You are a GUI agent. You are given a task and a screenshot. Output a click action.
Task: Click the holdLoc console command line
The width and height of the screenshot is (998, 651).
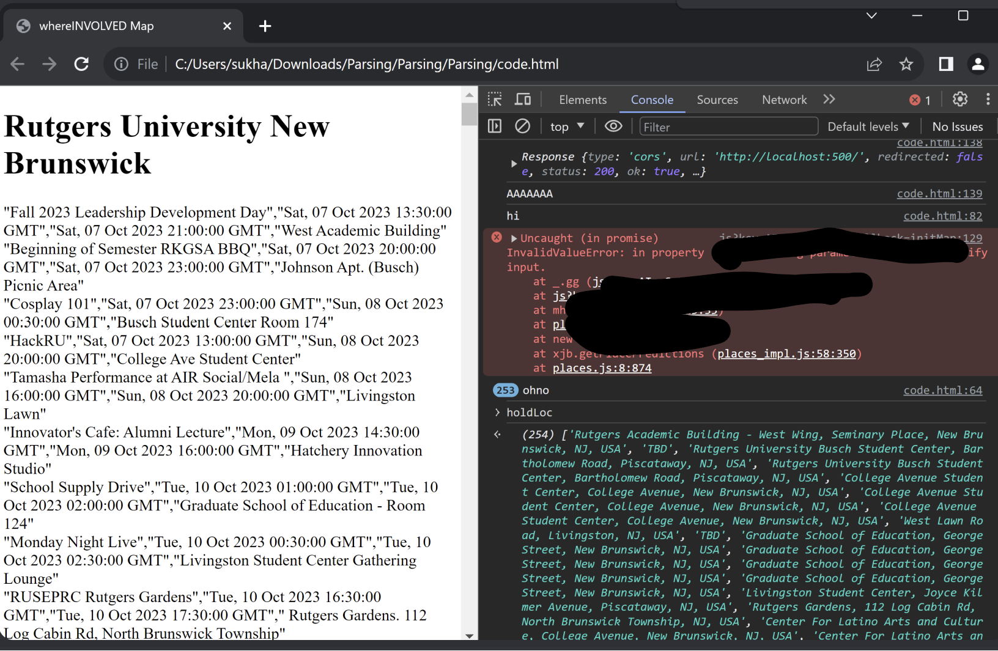click(529, 413)
